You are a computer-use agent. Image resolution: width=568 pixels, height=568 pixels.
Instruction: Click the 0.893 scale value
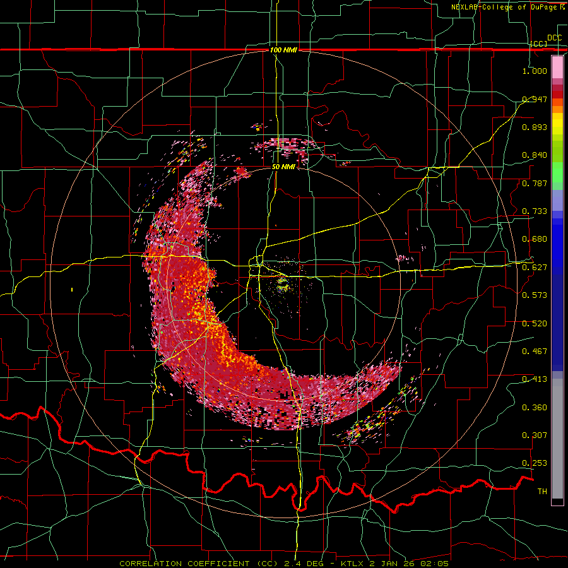pyautogui.click(x=535, y=127)
